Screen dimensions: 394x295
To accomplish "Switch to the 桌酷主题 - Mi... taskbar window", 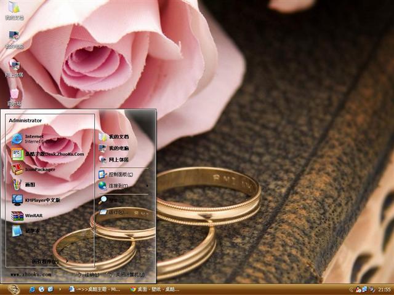I will (95, 289).
